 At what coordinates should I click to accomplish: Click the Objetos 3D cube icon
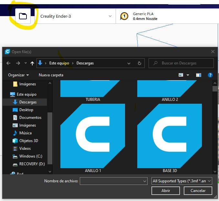(15, 141)
